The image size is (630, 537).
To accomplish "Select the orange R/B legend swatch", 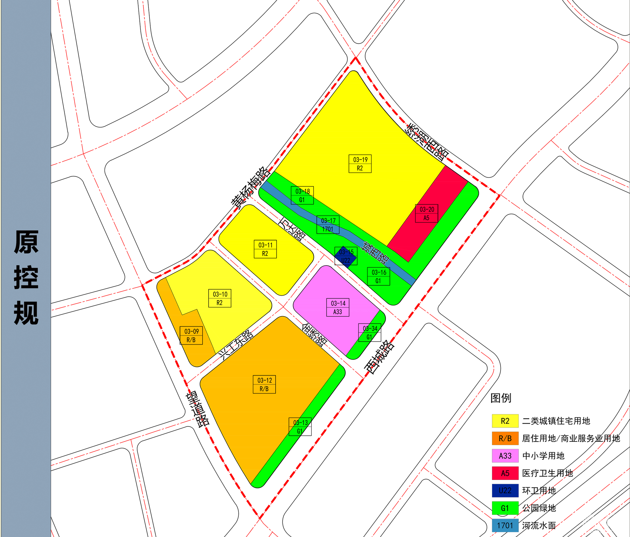I will (x=505, y=438).
